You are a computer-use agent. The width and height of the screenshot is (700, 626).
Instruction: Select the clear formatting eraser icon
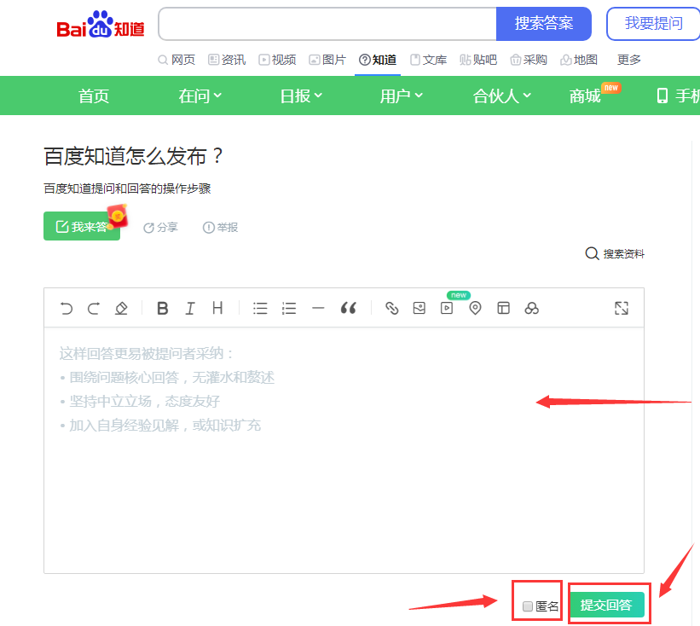pos(121,308)
